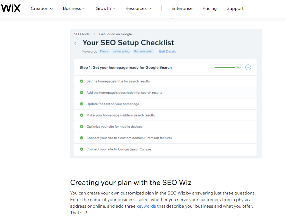Viewport: 286px width, 218px height.
Task: Click the Wix logo
Action: coord(11,8)
